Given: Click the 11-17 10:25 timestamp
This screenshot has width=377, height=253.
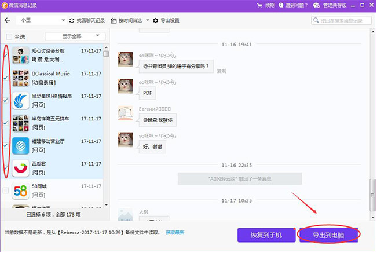Looking at the screenshot, I should pyautogui.click(x=237, y=201).
